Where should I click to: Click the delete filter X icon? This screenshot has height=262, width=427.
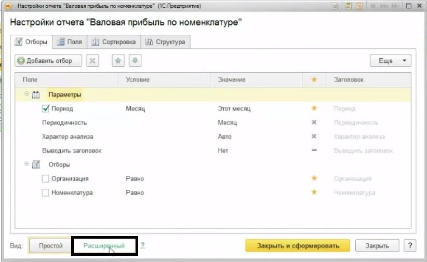pyautogui.click(x=92, y=61)
